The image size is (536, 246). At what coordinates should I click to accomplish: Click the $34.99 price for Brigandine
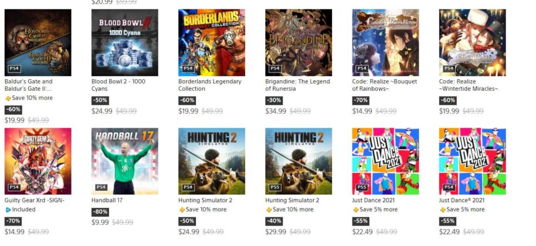coord(276,111)
